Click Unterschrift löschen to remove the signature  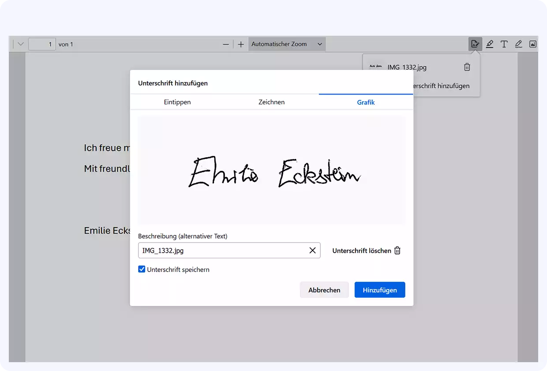point(365,250)
